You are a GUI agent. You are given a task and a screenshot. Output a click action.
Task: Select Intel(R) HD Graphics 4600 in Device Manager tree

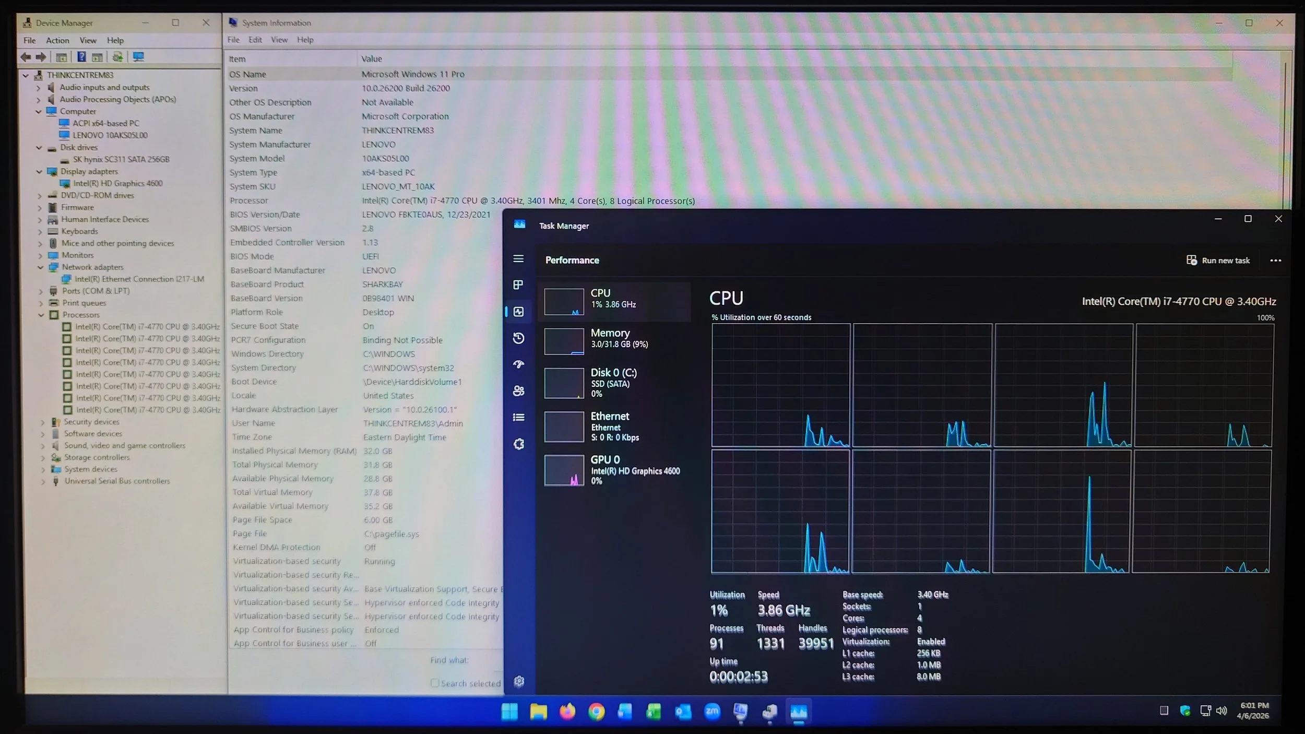[118, 184]
